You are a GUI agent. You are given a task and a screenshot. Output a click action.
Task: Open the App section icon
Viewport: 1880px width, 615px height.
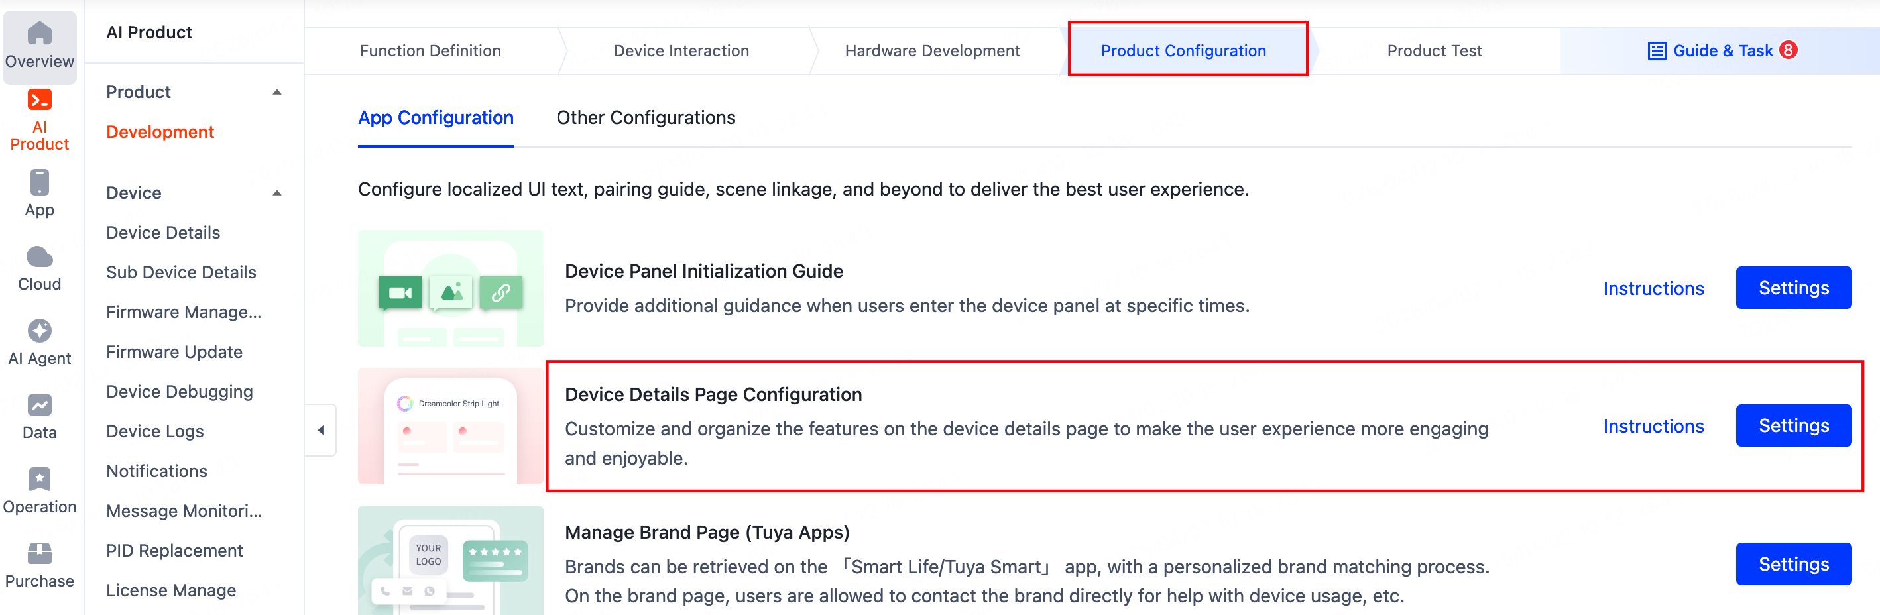click(x=39, y=183)
